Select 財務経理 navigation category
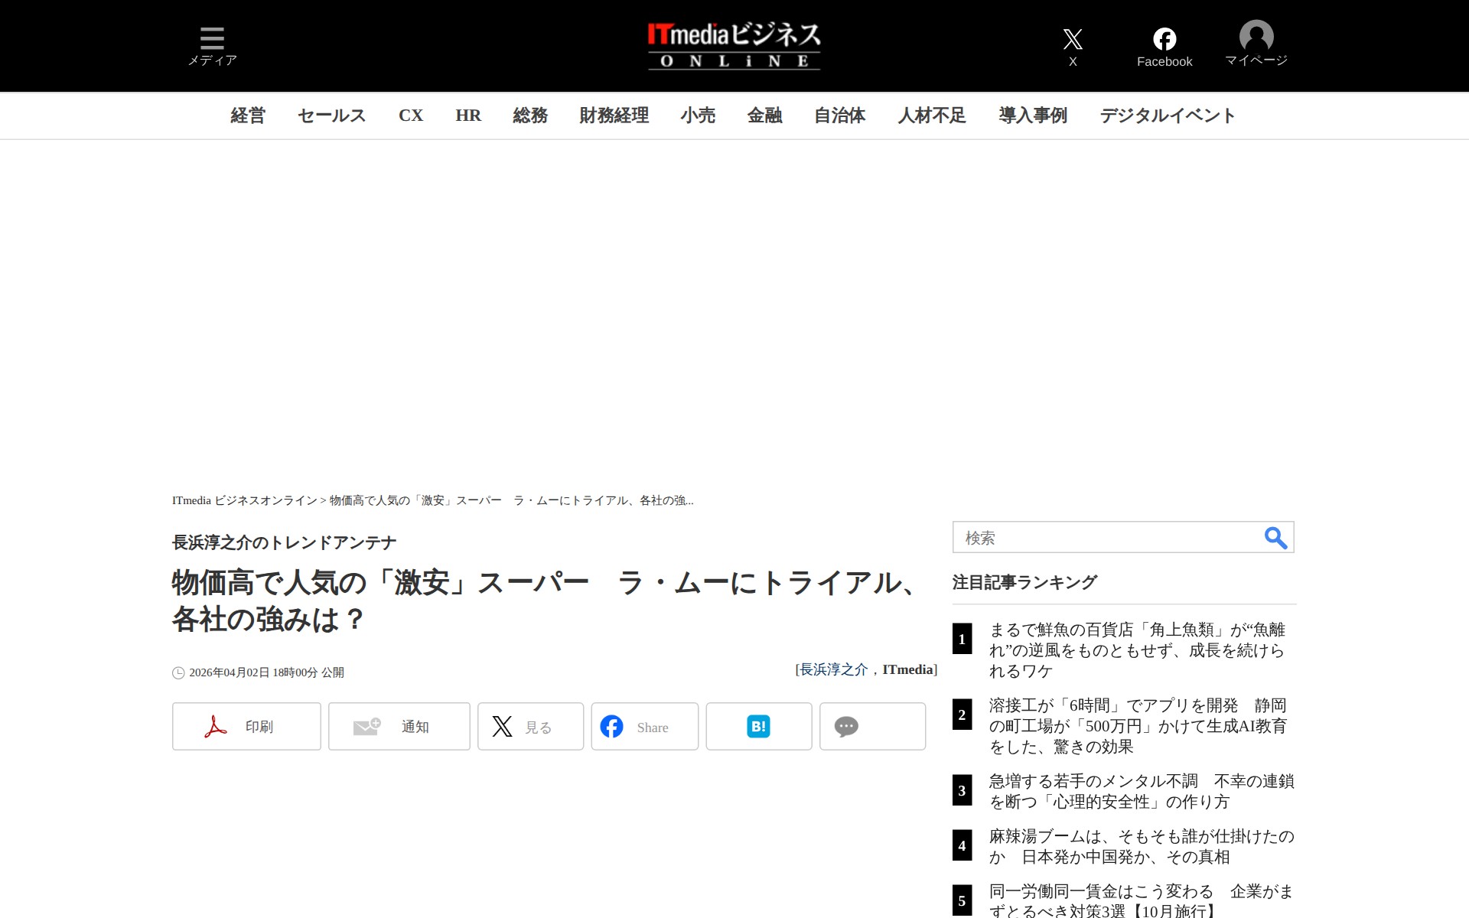Viewport: 1469px width, 918px height. (x=614, y=116)
